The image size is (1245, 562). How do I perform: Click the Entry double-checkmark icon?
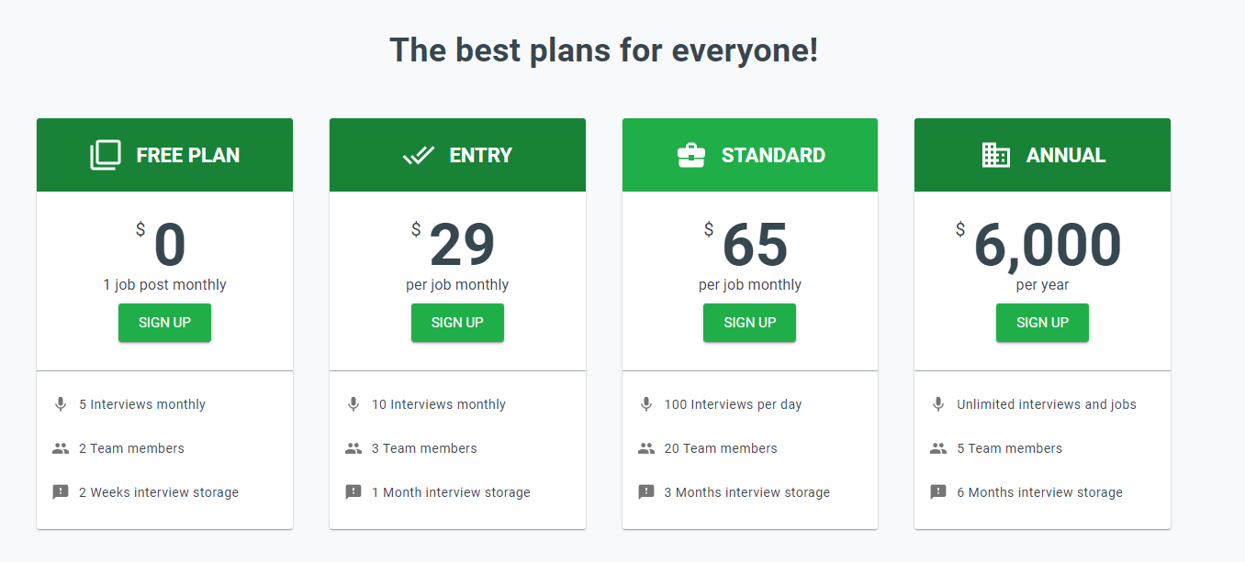[x=419, y=155]
